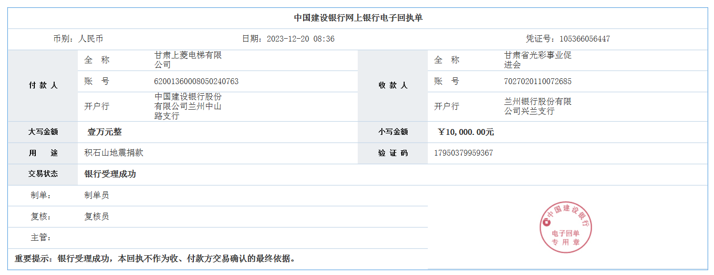Click payer bank 中国建设银行股份有限公司兰州中山路支行
This screenshot has width=714, height=275.
[x=188, y=106]
